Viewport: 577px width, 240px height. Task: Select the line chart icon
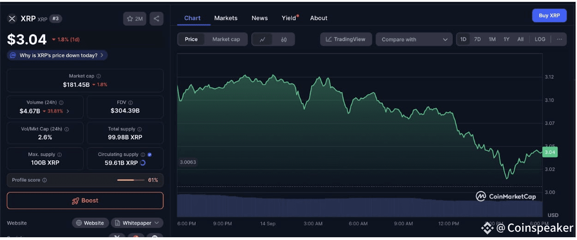coord(262,40)
